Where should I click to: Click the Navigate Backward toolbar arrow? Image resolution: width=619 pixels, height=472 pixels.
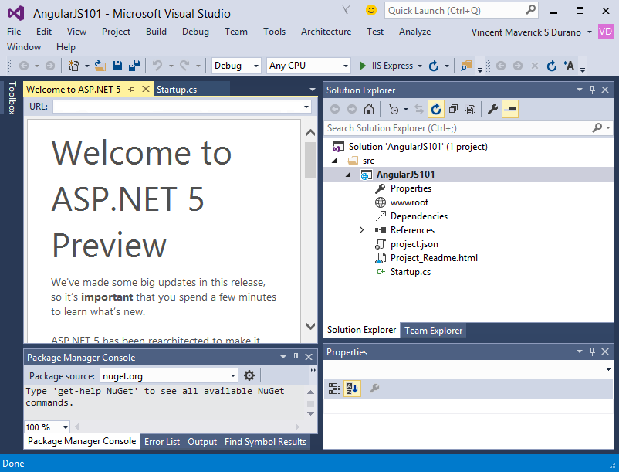coord(24,66)
